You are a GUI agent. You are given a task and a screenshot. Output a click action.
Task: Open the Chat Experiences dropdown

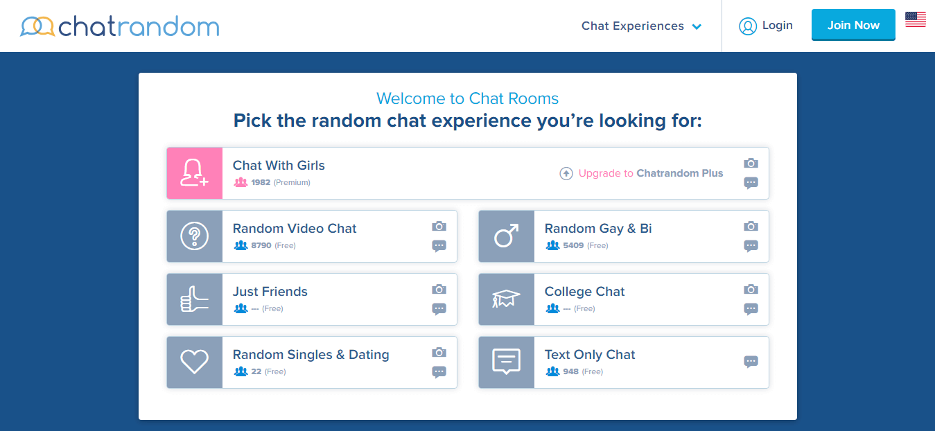click(x=641, y=26)
